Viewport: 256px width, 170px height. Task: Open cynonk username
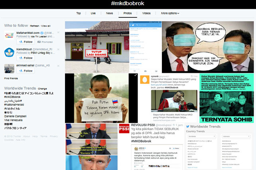pyautogui.click(x=155, y=76)
